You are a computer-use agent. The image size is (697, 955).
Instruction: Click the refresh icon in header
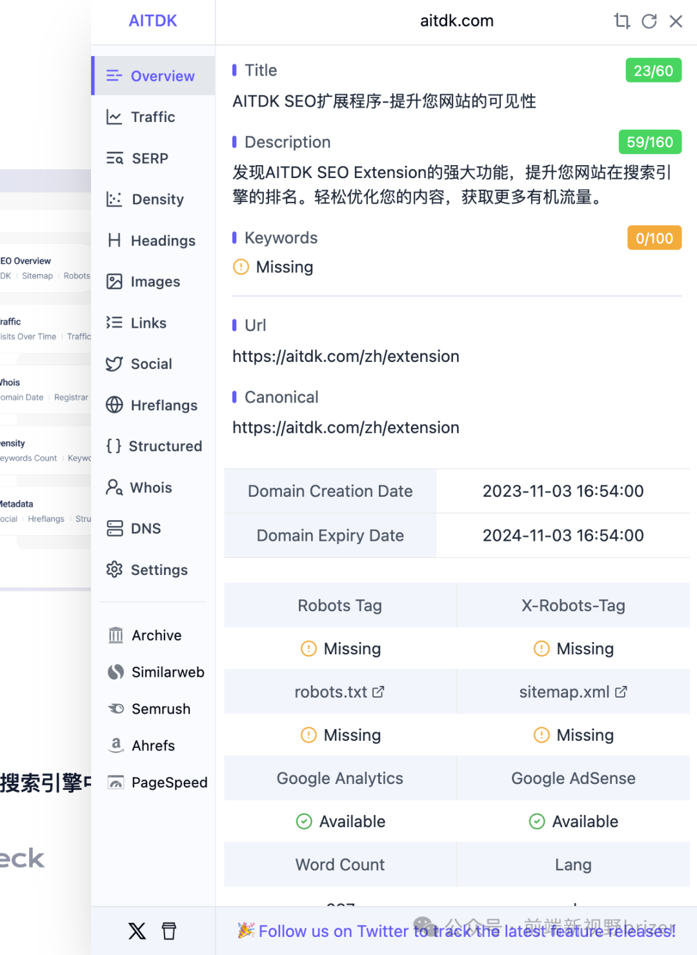(649, 21)
